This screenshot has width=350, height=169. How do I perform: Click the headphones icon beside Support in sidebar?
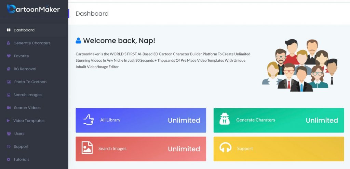pos(9,147)
